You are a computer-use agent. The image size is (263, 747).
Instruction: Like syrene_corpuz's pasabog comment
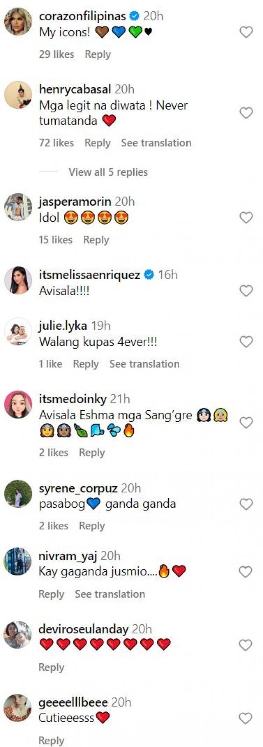click(x=246, y=504)
